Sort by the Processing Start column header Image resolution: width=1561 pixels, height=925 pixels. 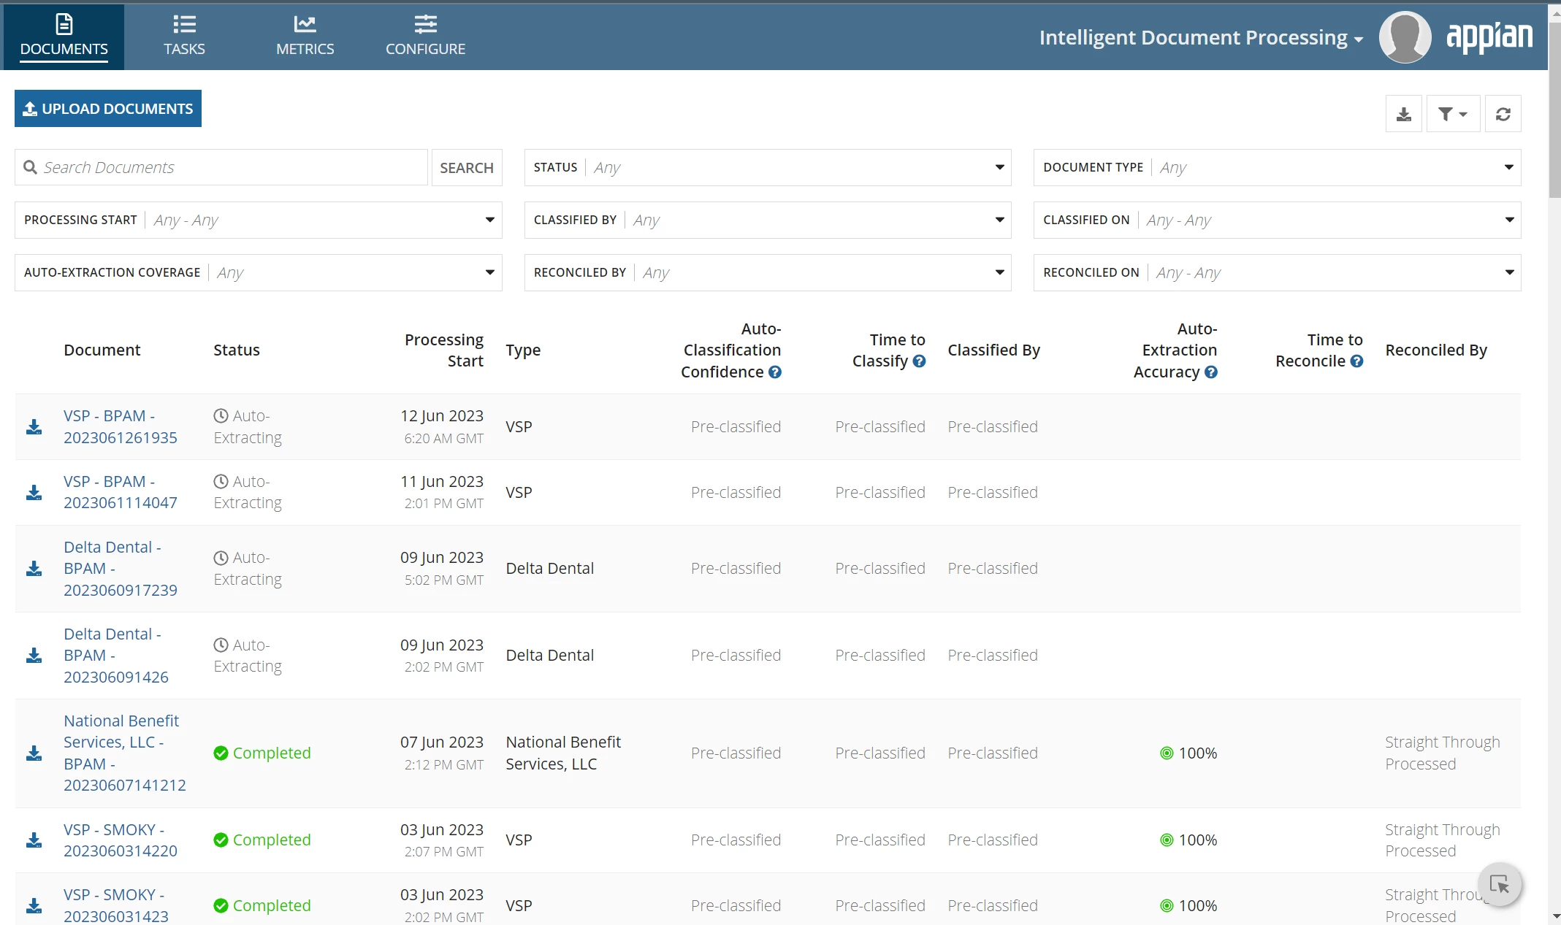point(444,350)
